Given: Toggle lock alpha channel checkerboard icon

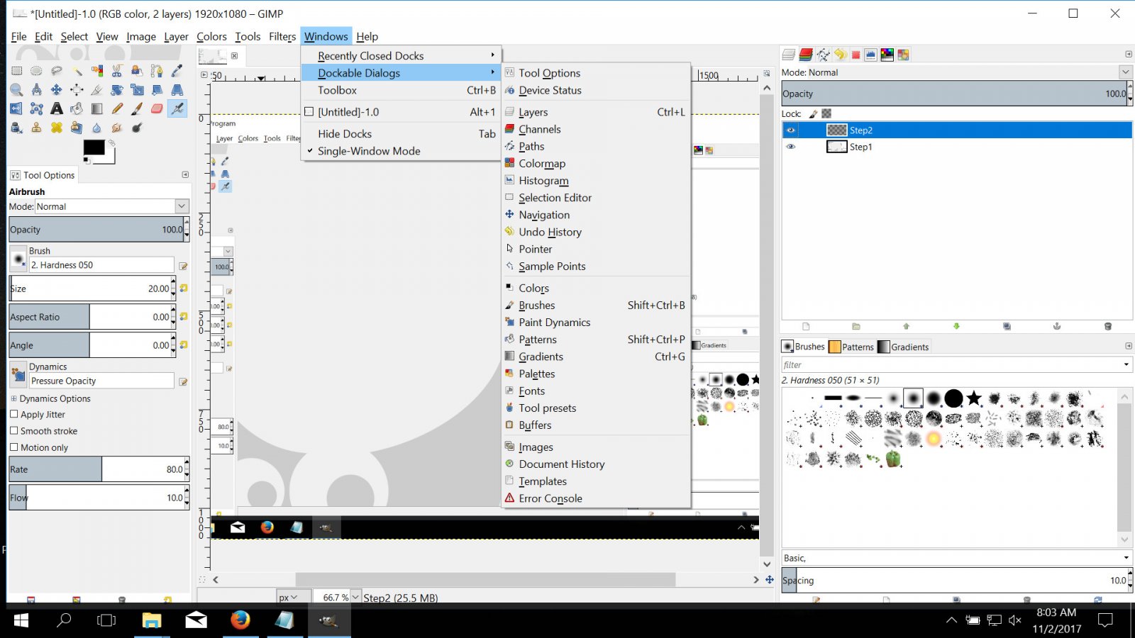Looking at the screenshot, I should (826, 113).
